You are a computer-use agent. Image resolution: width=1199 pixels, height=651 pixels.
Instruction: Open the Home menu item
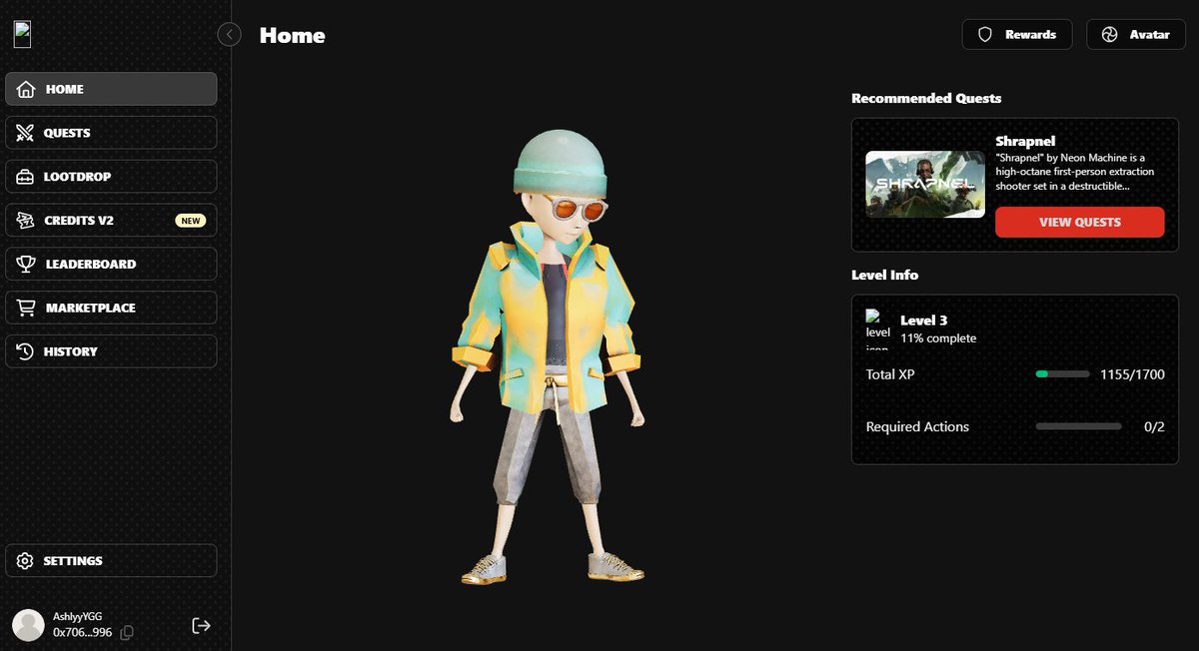[x=111, y=89]
